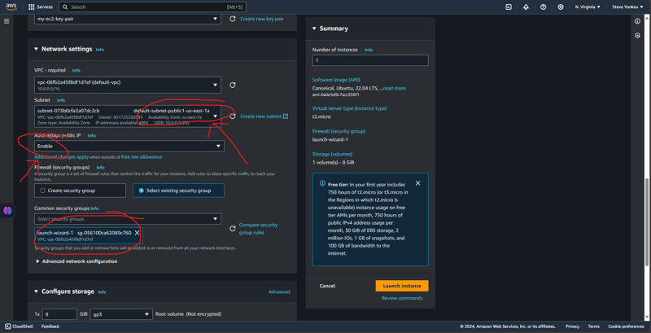Open the AWS home logo
Image resolution: width=651 pixels, height=333 pixels.
(11, 7)
